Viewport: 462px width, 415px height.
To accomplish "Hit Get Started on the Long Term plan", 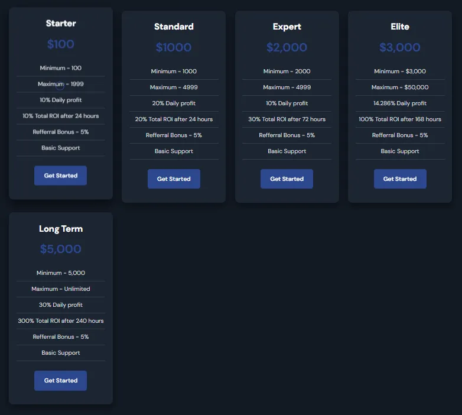I will (60, 381).
